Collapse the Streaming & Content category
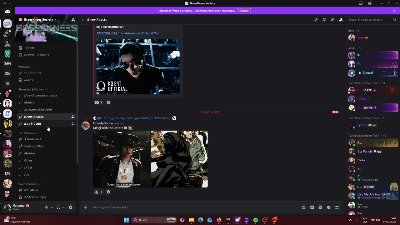The image size is (400, 225). 33,89
